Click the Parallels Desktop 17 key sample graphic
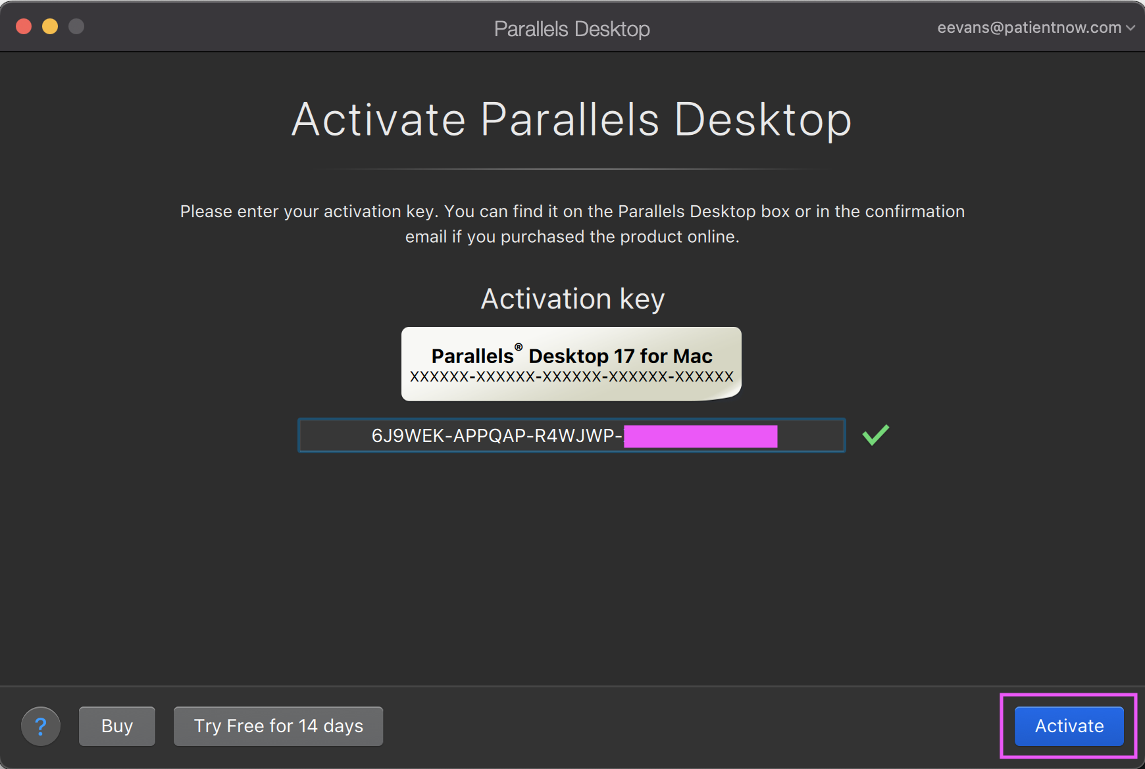Image resolution: width=1145 pixels, height=769 pixels. pos(571,363)
